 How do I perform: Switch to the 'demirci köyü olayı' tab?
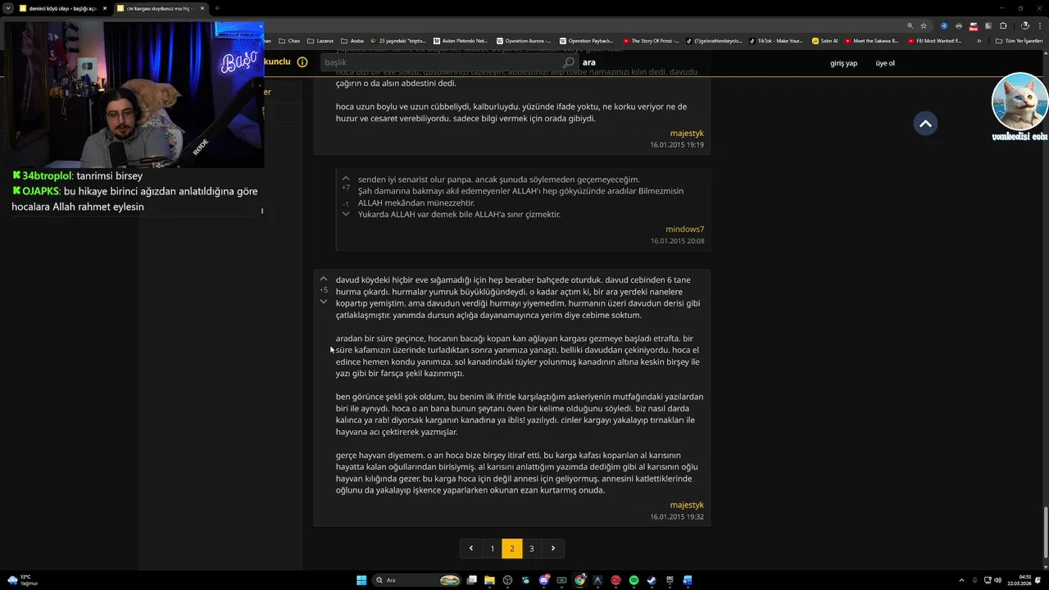(64, 8)
